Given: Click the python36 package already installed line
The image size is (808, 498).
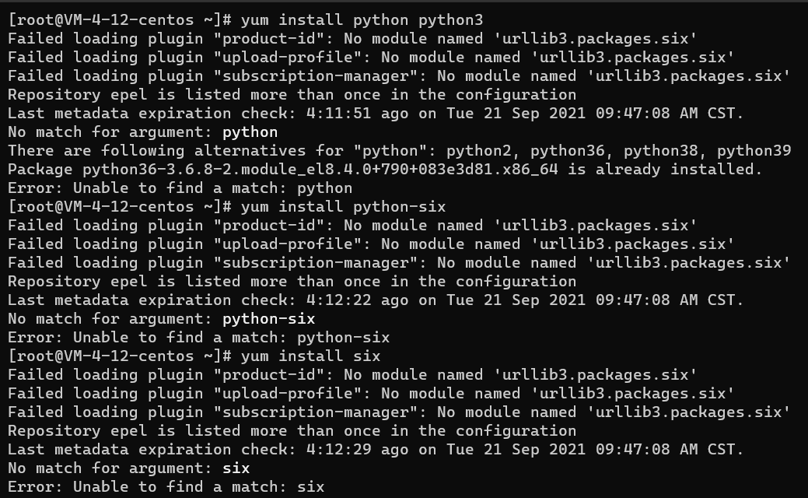Looking at the screenshot, I should pyautogui.click(x=385, y=169).
